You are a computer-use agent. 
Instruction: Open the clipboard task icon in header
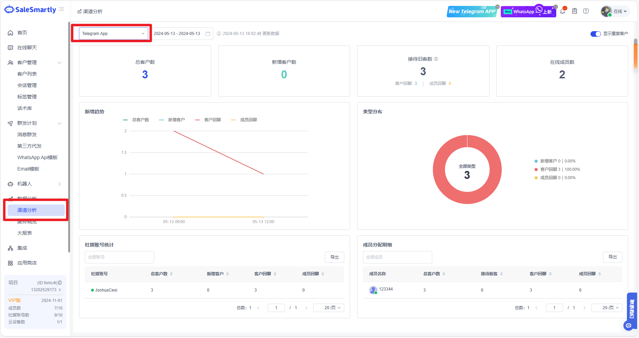pyautogui.click(x=575, y=11)
